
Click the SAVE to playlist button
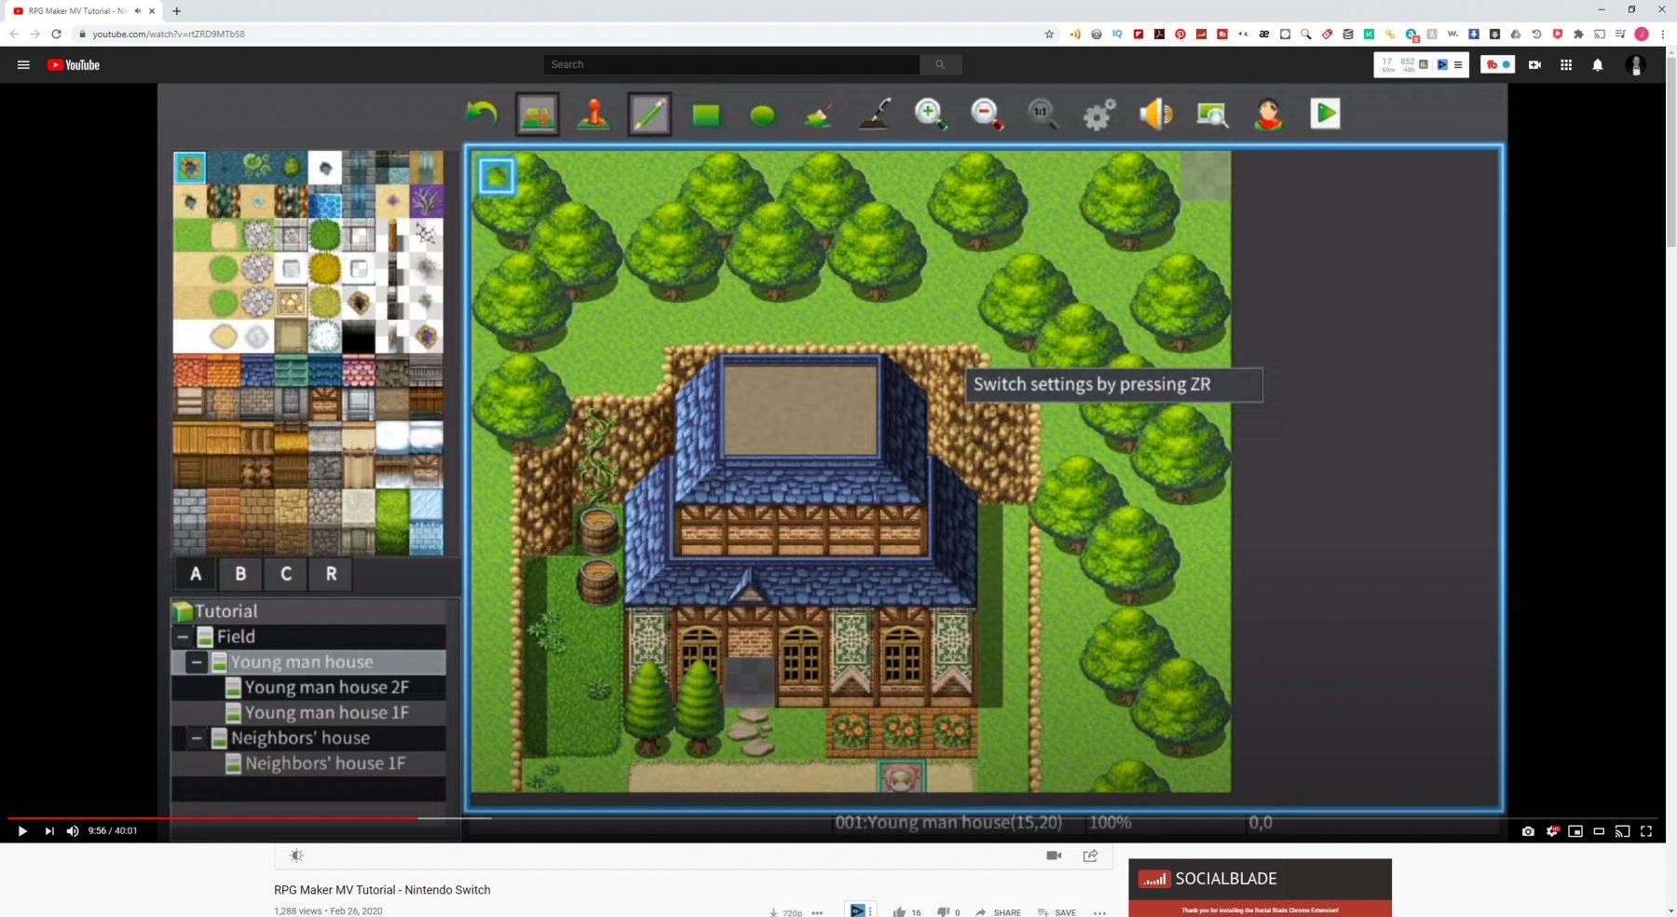(x=1057, y=912)
